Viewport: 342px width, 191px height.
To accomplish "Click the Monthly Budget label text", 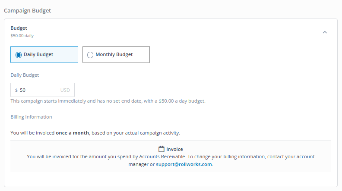I will click(114, 54).
